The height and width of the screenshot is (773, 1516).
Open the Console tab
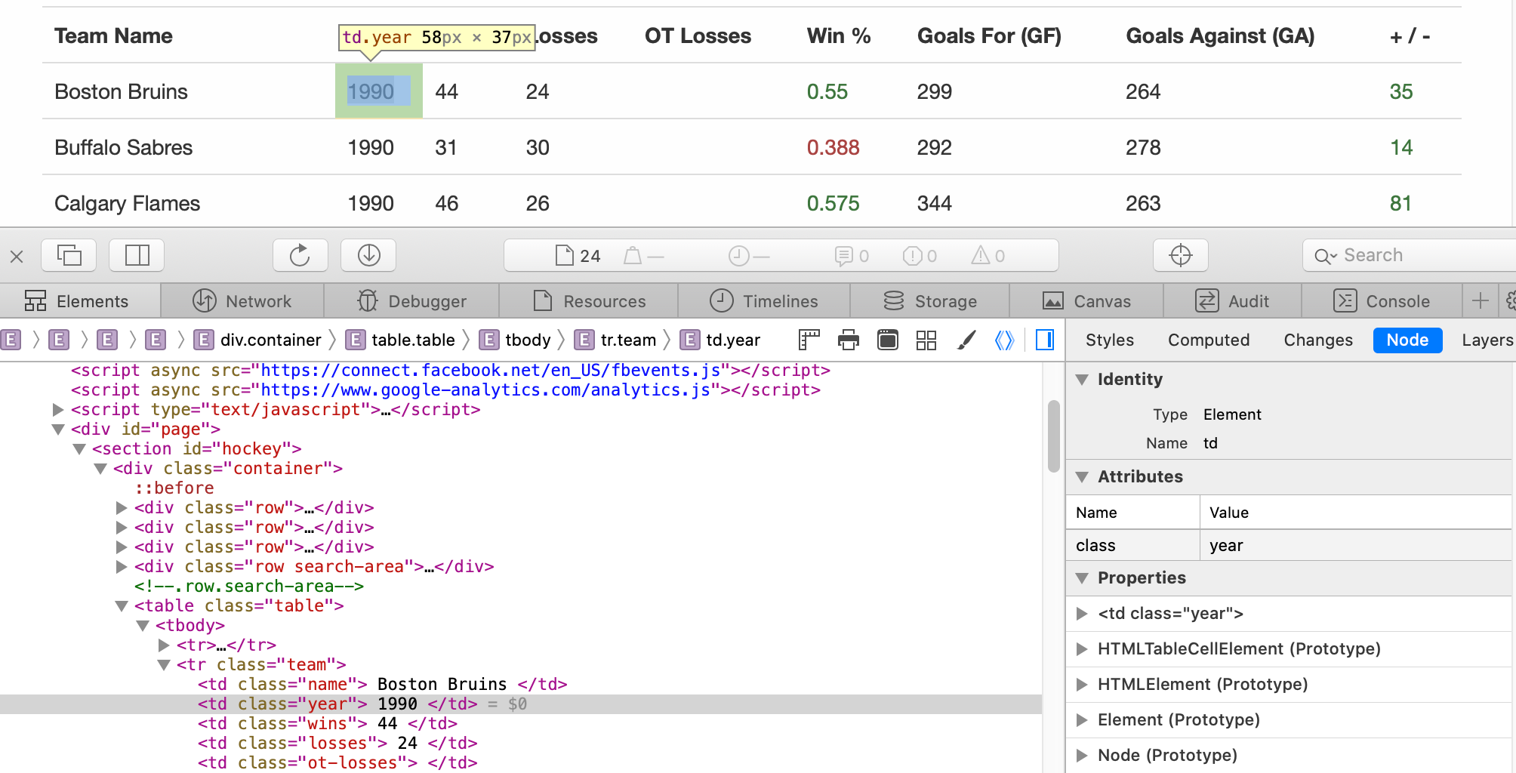click(1382, 301)
